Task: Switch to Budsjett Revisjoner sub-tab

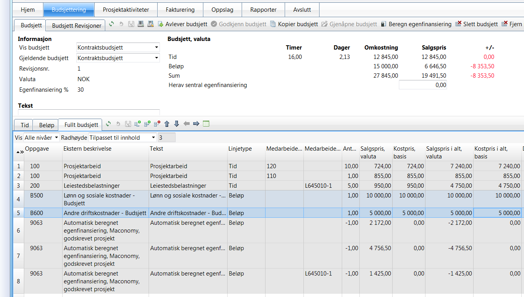Action: coord(77,26)
